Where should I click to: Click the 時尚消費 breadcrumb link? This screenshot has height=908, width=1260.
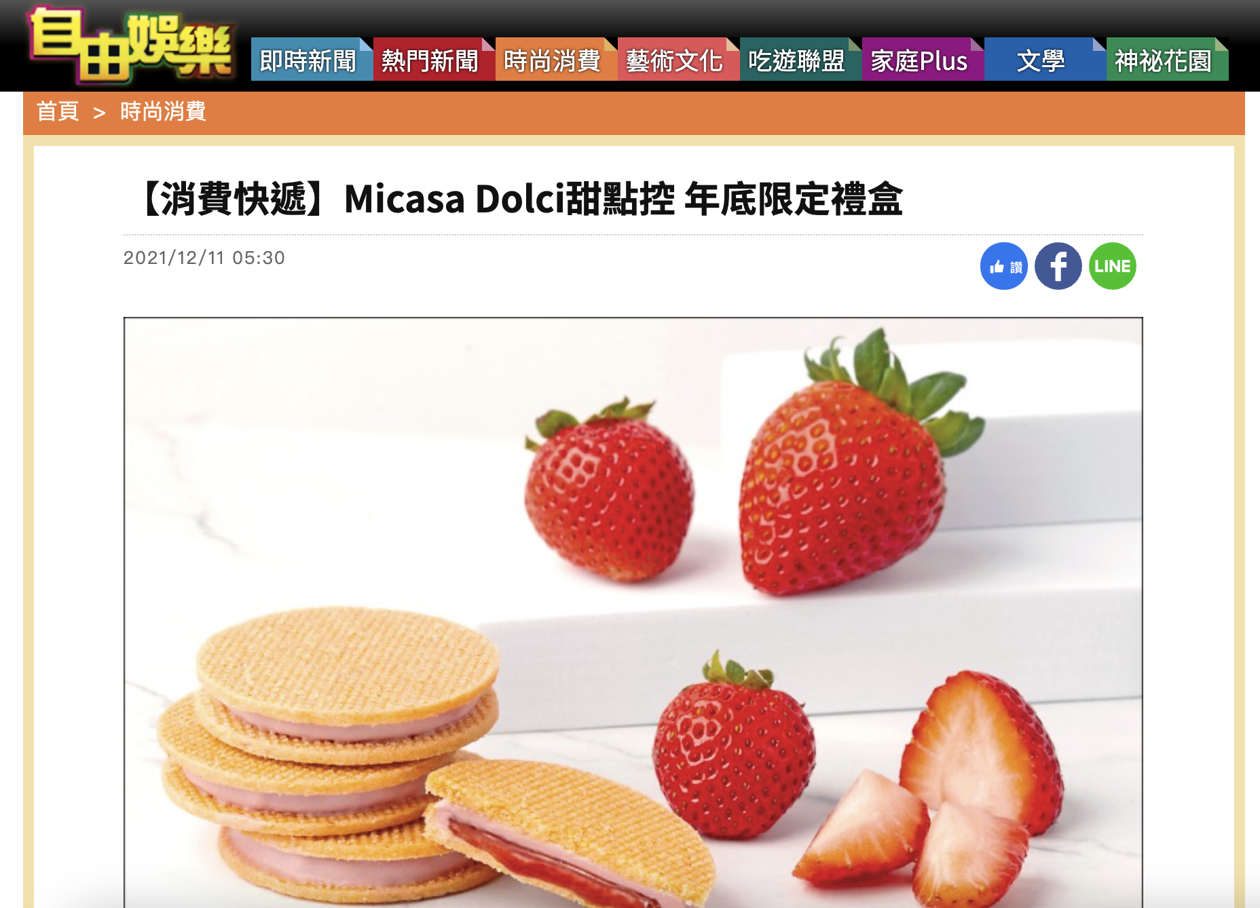click(163, 111)
